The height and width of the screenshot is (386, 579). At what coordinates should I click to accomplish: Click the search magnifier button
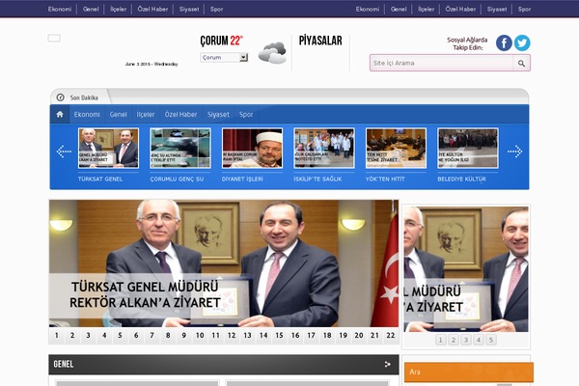click(x=521, y=63)
